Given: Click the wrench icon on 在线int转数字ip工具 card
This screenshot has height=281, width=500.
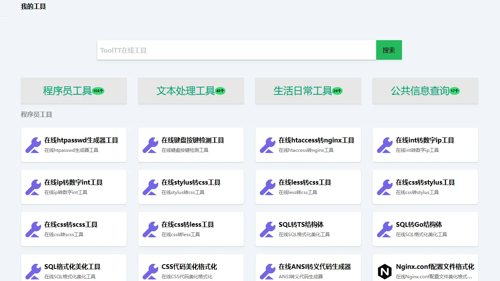Looking at the screenshot, I should point(384,144).
